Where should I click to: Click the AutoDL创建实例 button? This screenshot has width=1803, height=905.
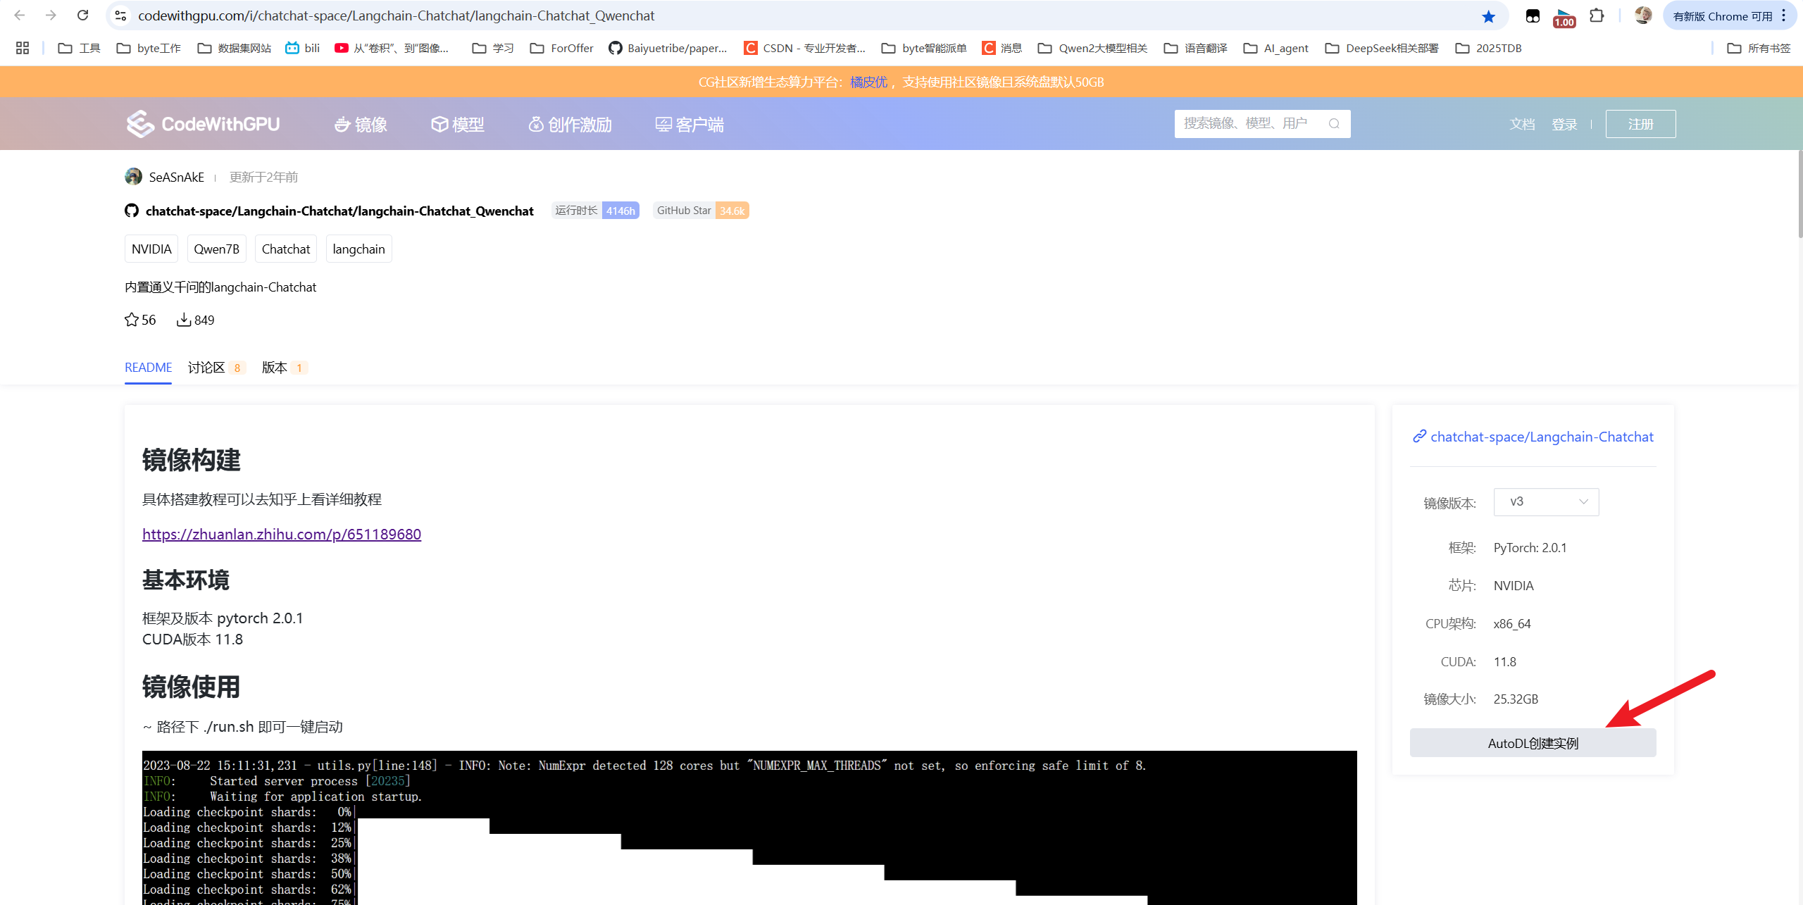(x=1533, y=743)
